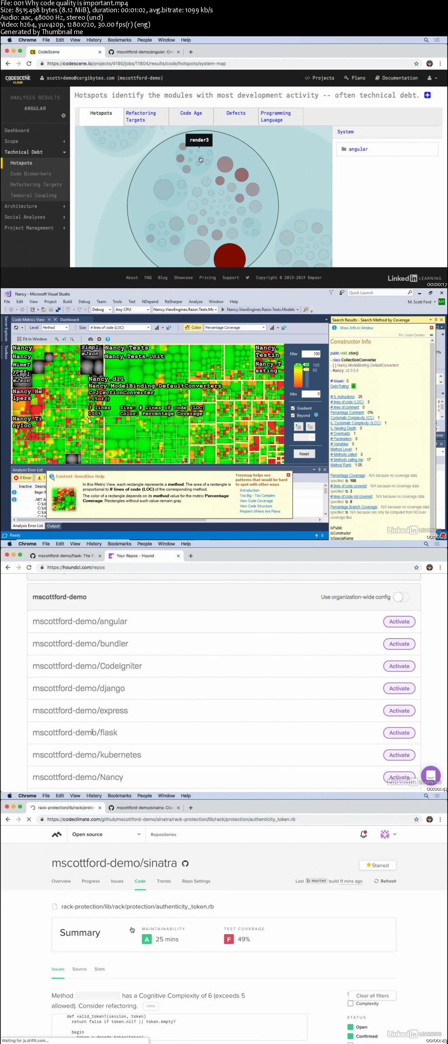The image size is (448, 1044).
Task: Click the Max value field showing 100
Action: click(311, 354)
